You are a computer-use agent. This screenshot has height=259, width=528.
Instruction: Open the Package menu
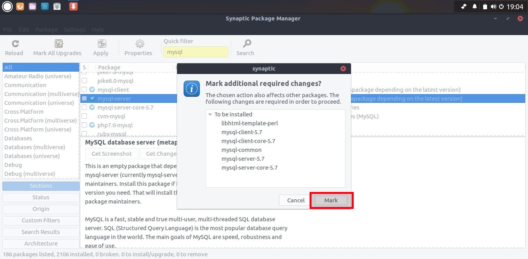tap(46, 30)
